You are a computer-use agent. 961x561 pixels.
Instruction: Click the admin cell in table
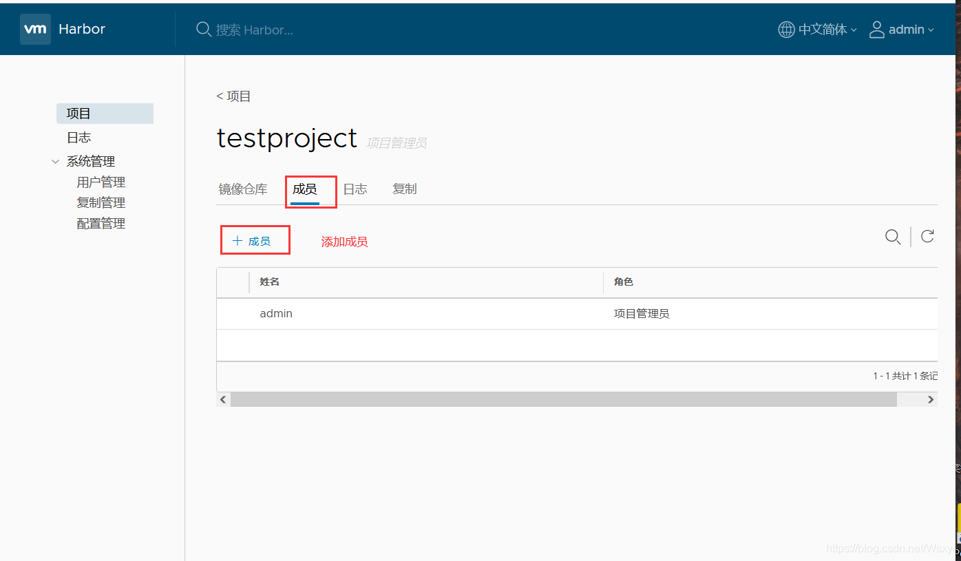pos(276,314)
